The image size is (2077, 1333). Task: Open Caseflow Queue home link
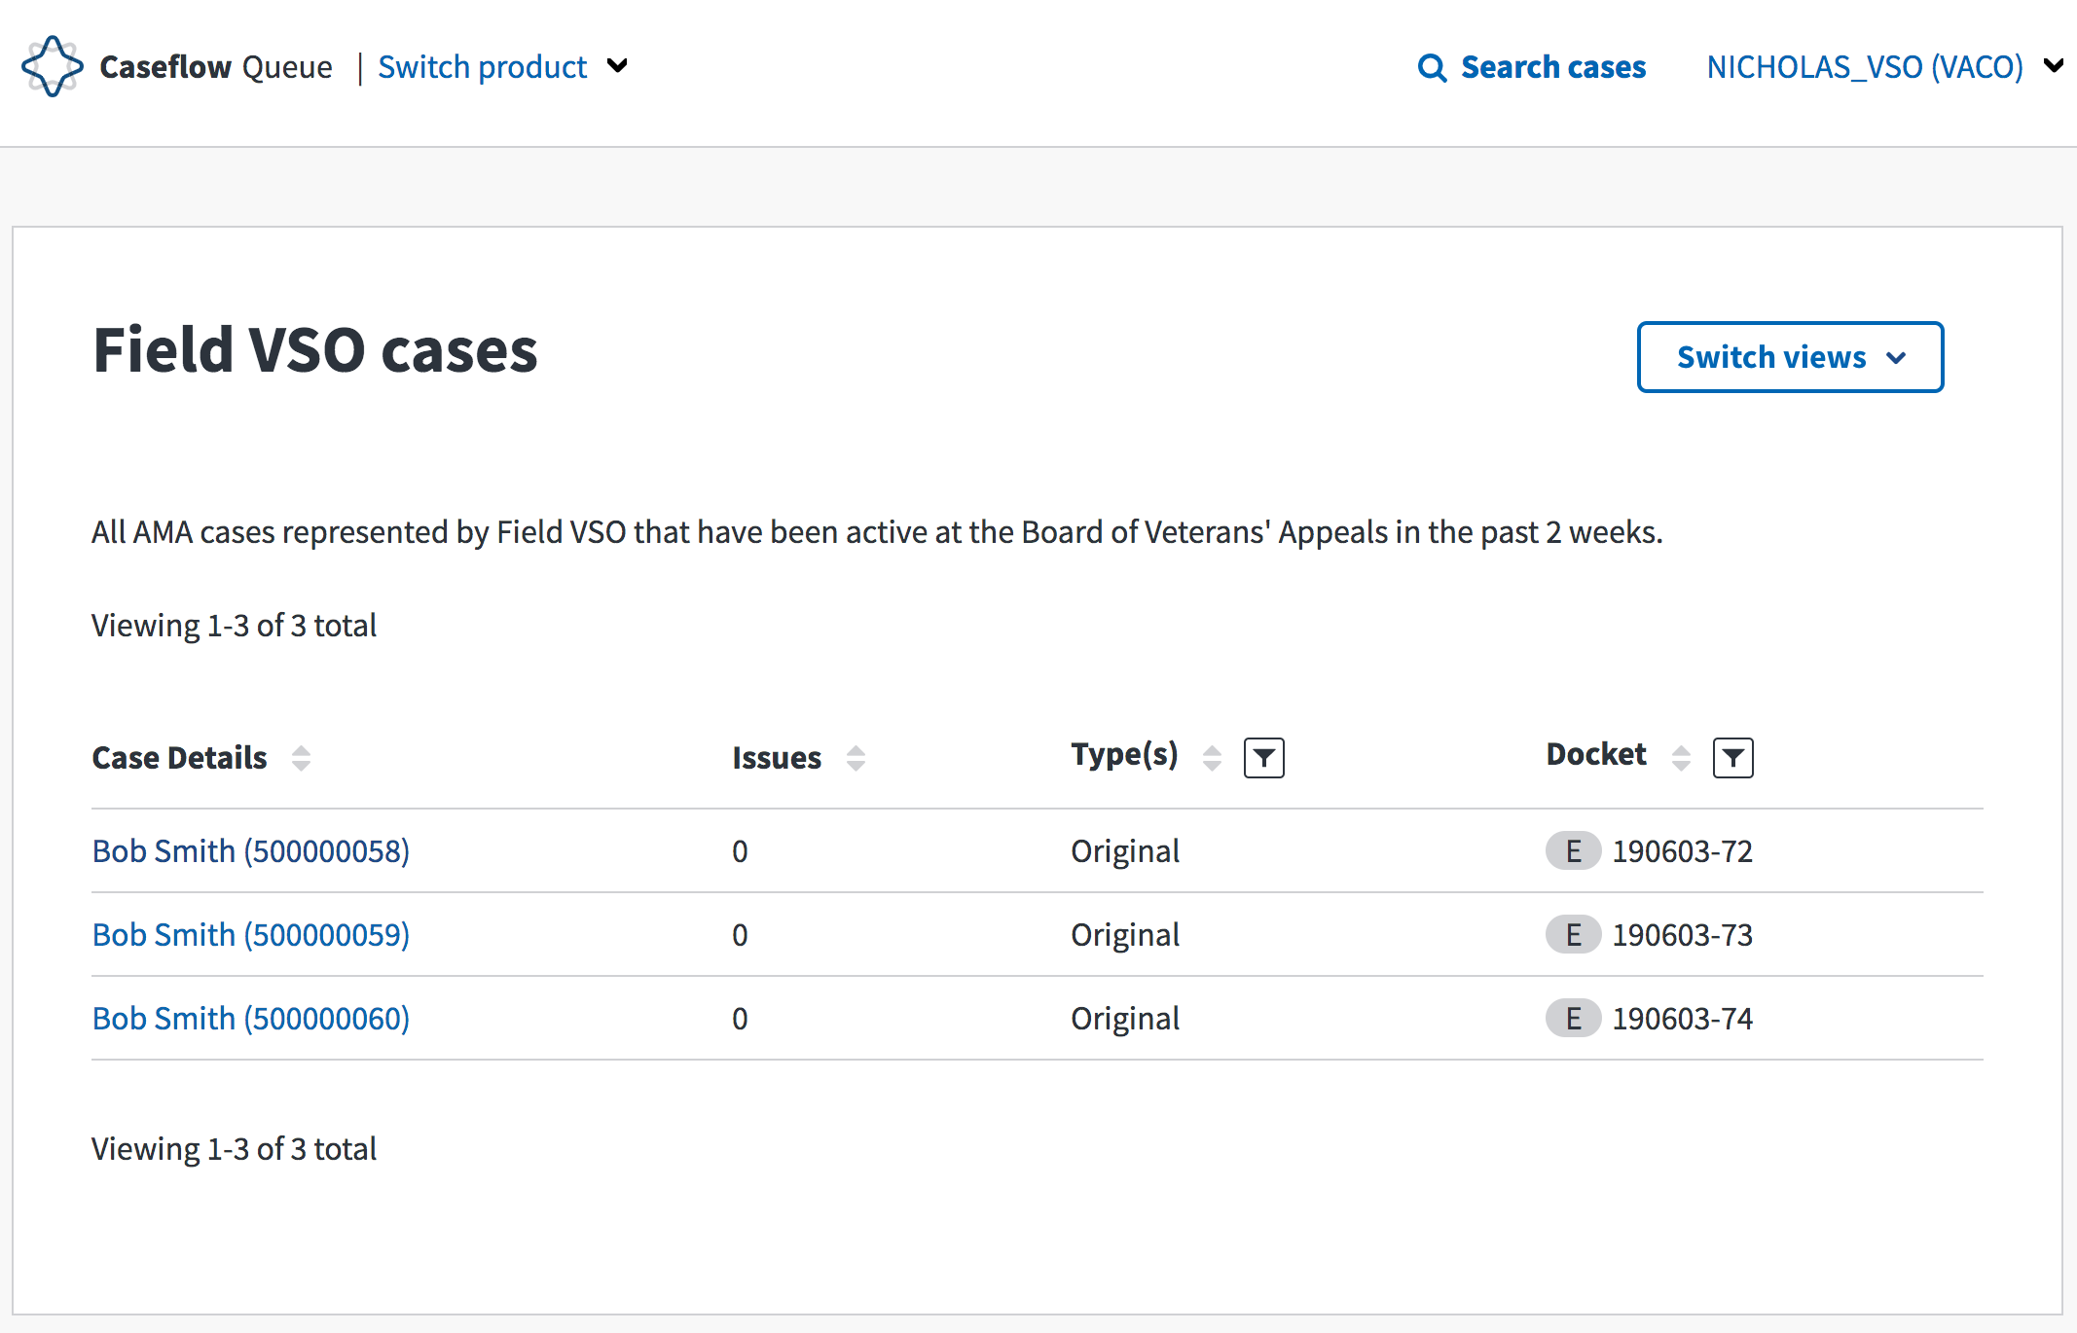[216, 66]
